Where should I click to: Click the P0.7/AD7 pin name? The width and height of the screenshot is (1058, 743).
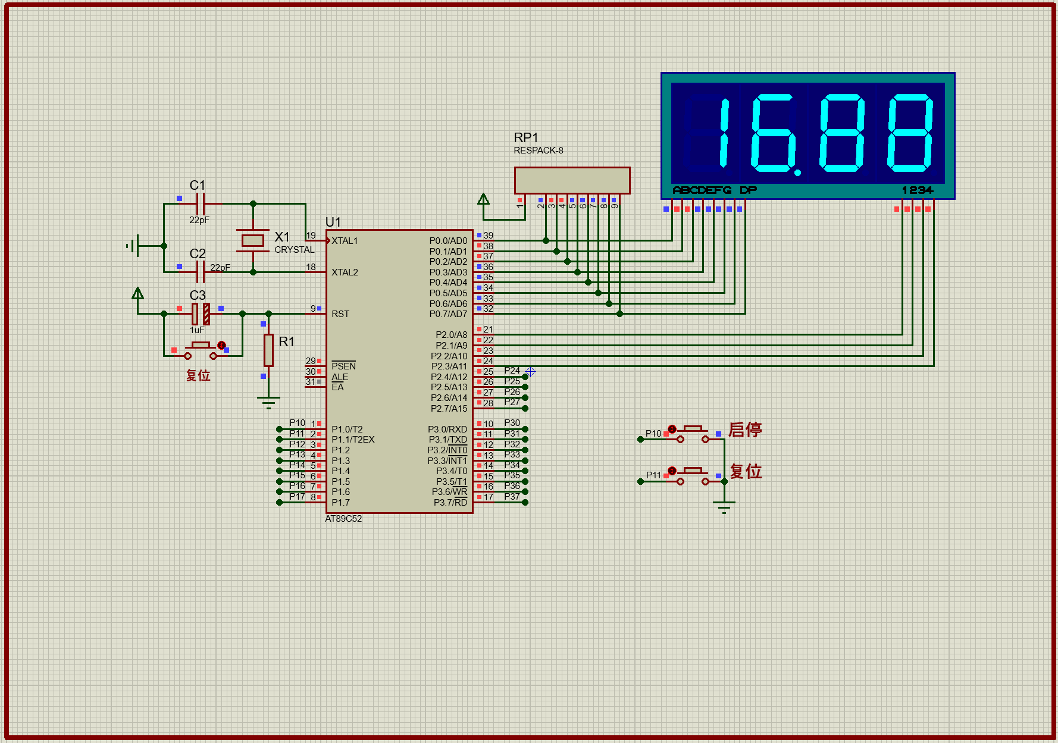pyautogui.click(x=448, y=314)
